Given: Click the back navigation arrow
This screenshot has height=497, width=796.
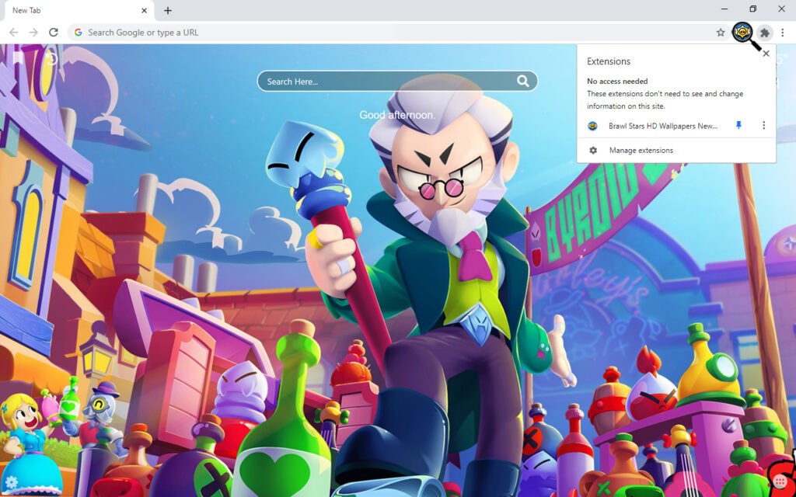Looking at the screenshot, I should click(x=13, y=33).
